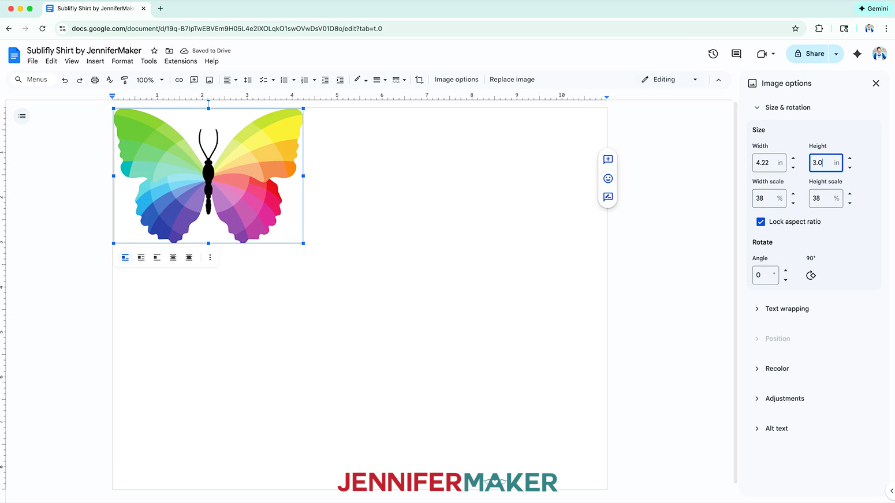Click the Redo arrow in the toolbar
The image size is (895, 503).
80,80
